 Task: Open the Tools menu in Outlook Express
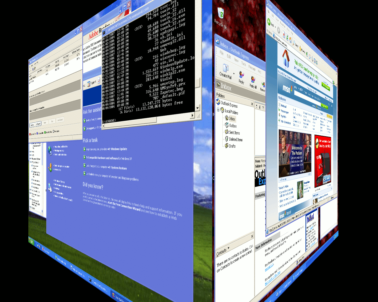pyautogui.click(x=244, y=63)
